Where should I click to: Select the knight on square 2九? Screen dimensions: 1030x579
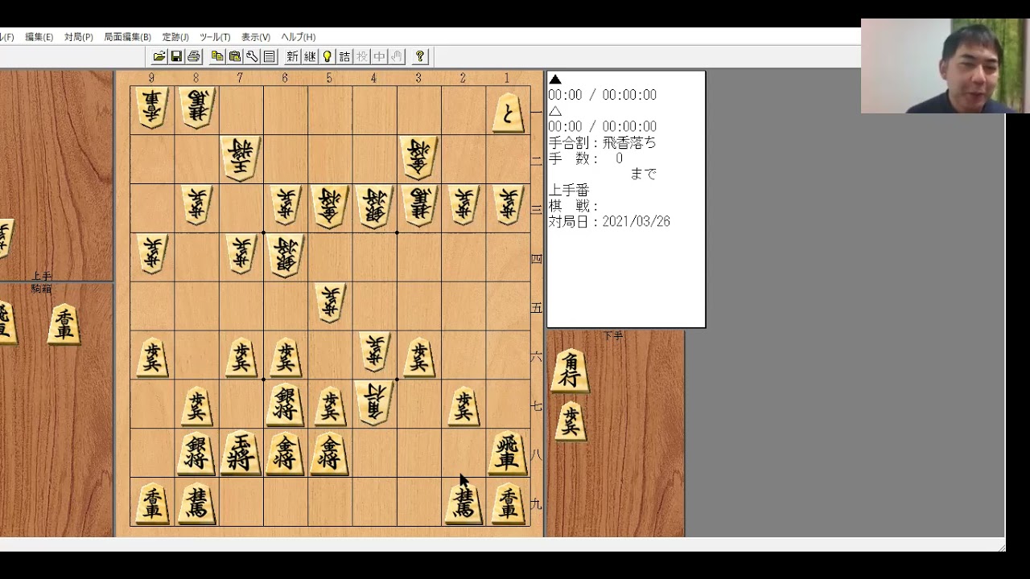tap(463, 504)
